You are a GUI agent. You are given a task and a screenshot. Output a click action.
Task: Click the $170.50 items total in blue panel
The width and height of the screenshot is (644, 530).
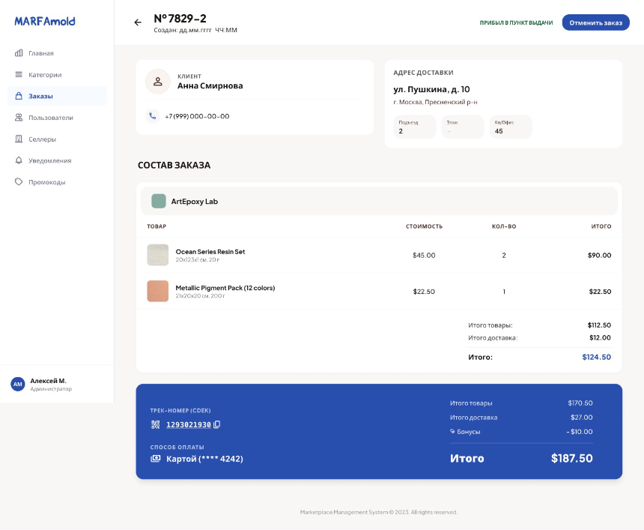[580, 403]
